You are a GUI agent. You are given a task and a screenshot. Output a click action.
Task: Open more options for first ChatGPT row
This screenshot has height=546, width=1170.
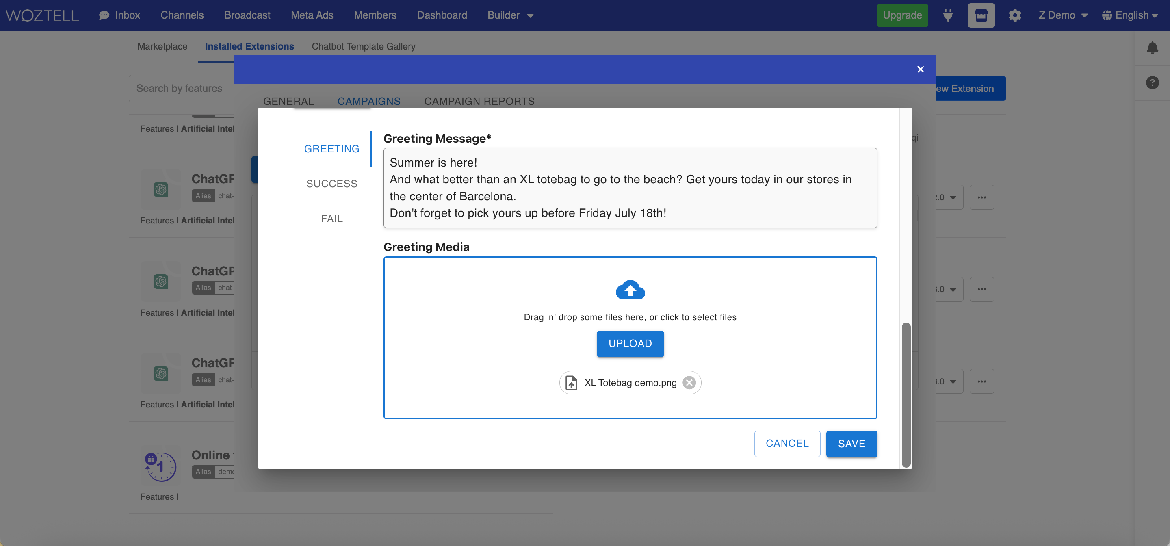[x=982, y=197]
